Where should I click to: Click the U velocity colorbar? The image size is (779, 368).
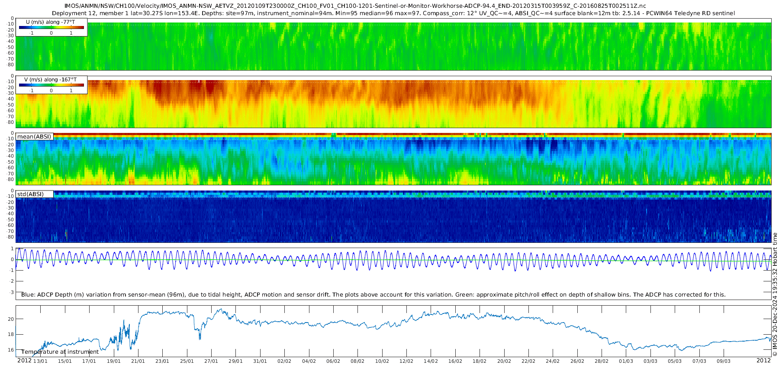(x=51, y=27)
